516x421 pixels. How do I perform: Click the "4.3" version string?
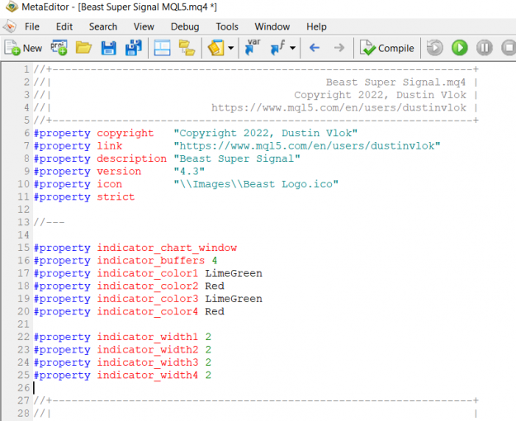[189, 171]
